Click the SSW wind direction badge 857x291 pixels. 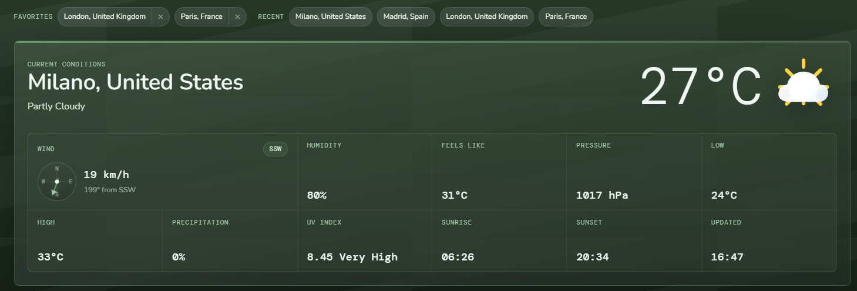tap(275, 149)
